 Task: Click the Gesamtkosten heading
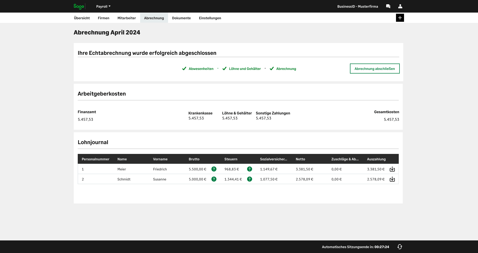coord(386,112)
